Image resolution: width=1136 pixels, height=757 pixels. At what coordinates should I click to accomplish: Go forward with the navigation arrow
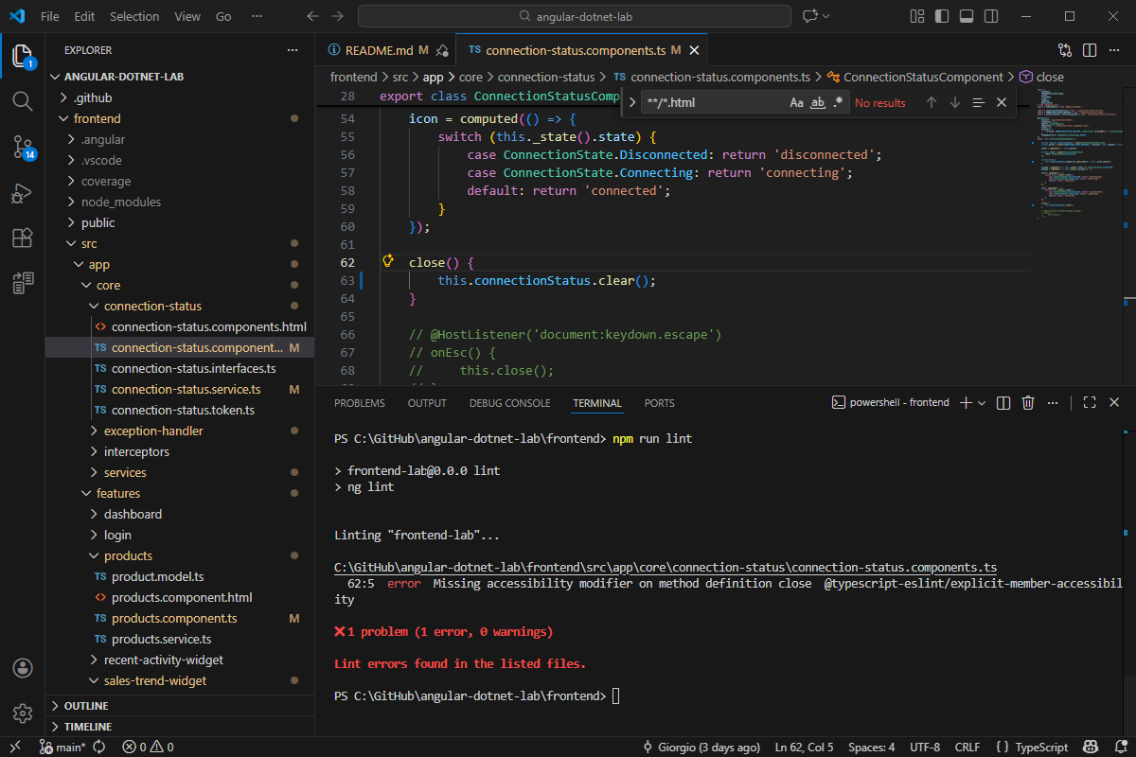(339, 16)
